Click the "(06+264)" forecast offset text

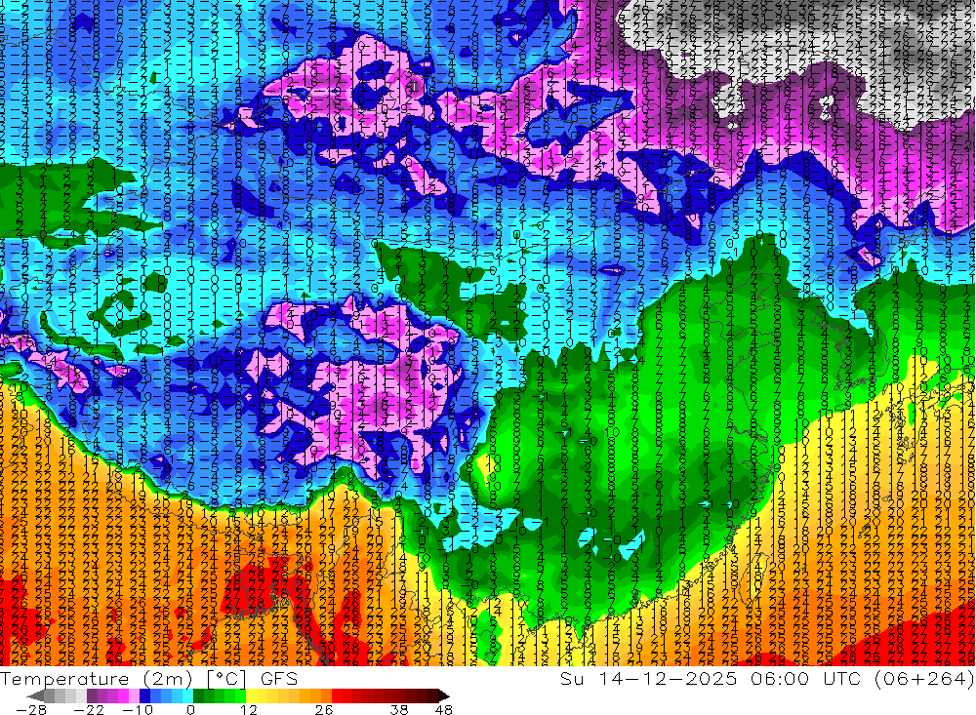point(926,678)
